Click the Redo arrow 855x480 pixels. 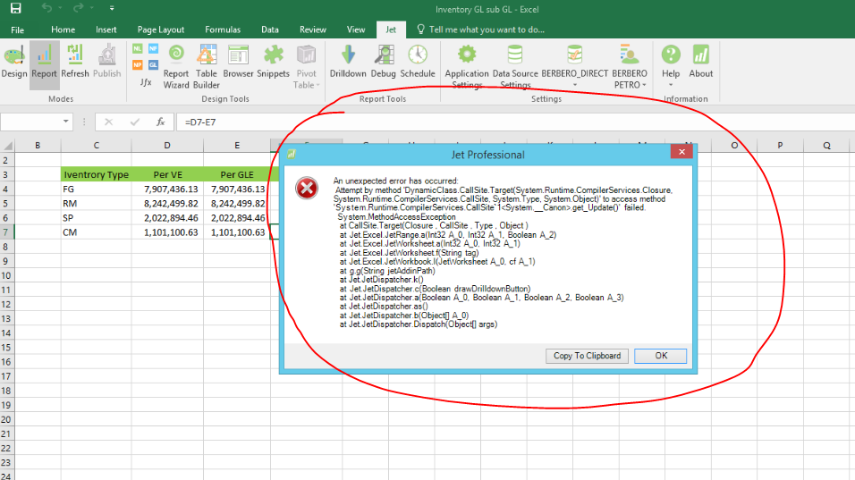pos(79,8)
